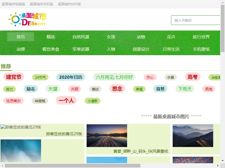This screenshot has width=225, height=168.
Task: Open the 2020年日历 tag
Action: 71,77
